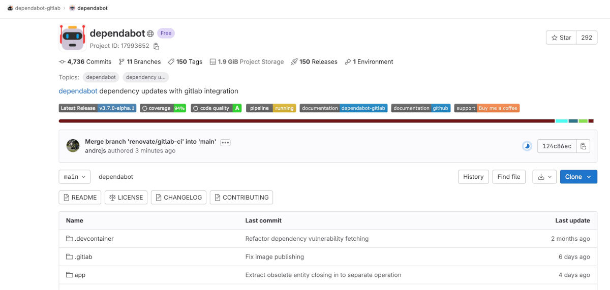Expand the commit message ellipsis toggle
Screen dimensions: 610x290
click(225, 142)
